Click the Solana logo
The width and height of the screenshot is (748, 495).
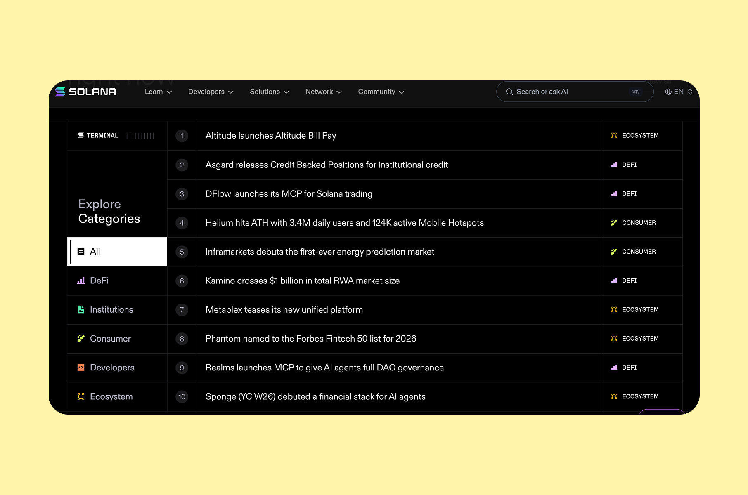pyautogui.click(x=85, y=92)
